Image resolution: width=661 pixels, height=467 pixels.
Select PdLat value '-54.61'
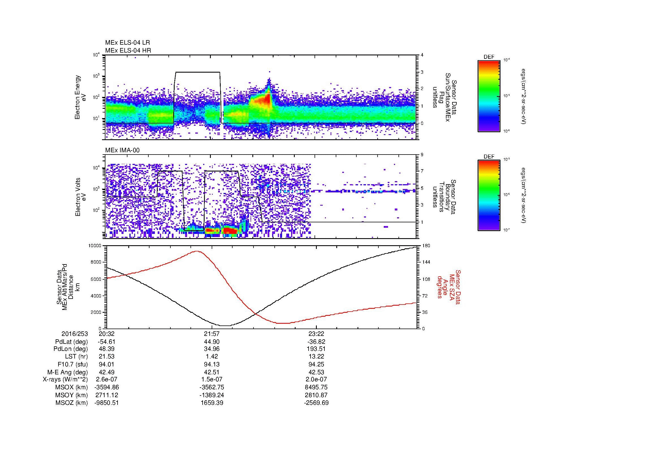107,342
